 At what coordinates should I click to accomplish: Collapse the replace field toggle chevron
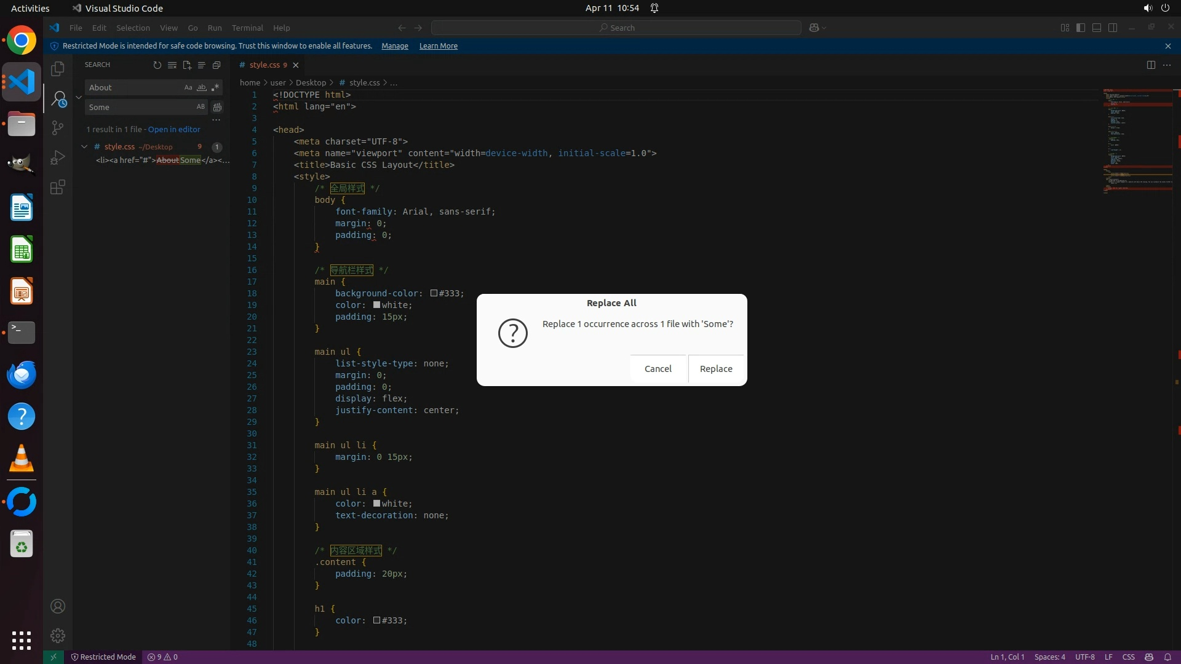click(79, 97)
